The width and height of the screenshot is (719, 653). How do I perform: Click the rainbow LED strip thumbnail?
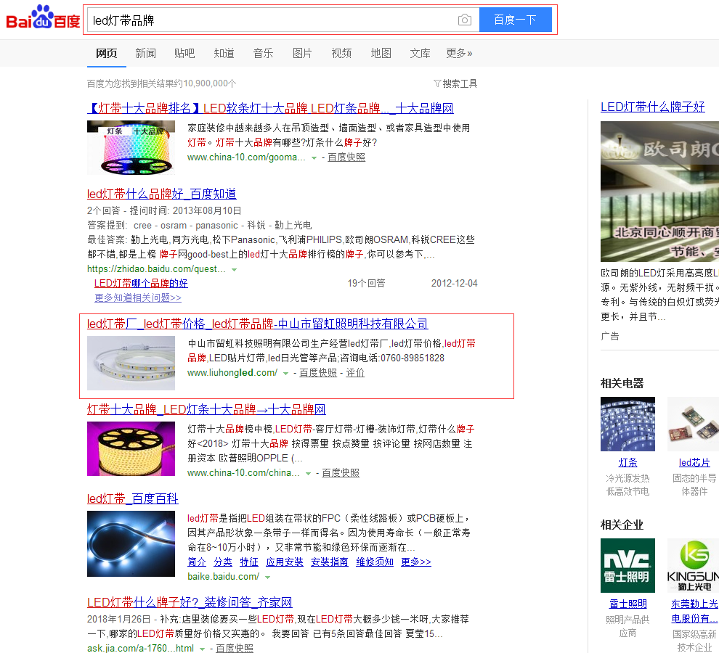point(131,147)
